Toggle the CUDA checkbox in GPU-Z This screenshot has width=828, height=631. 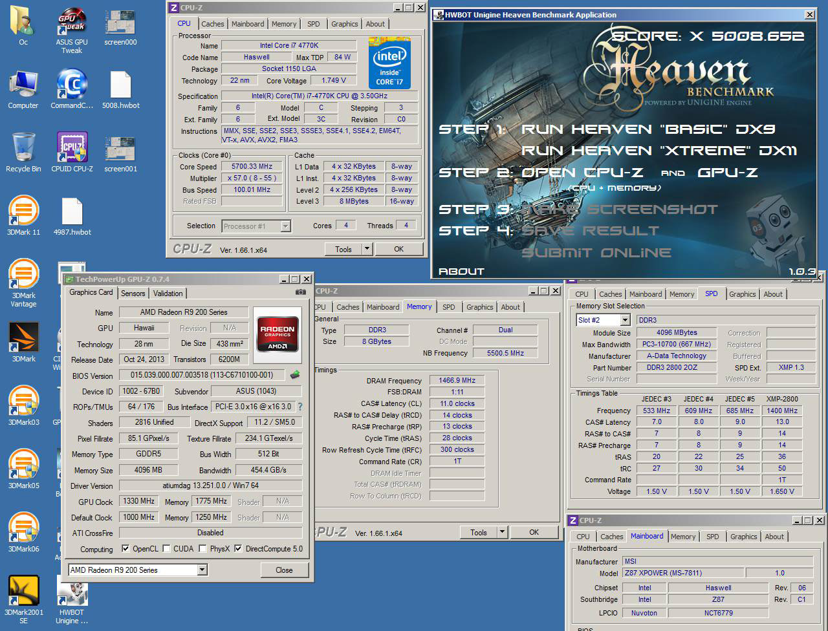click(166, 549)
